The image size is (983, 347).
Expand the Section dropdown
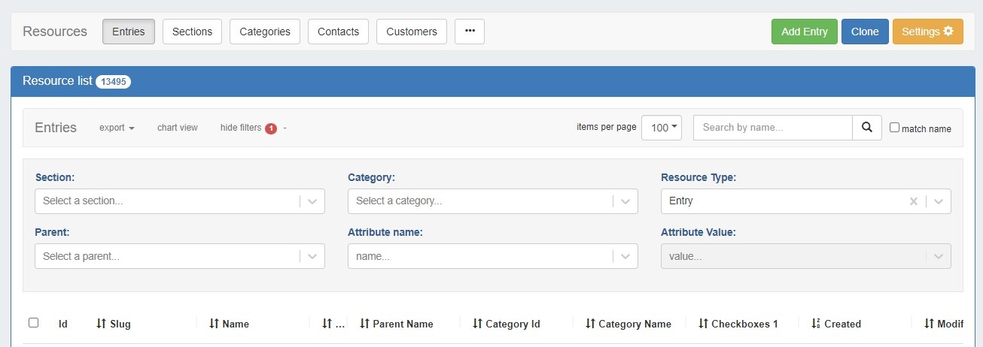[312, 201]
